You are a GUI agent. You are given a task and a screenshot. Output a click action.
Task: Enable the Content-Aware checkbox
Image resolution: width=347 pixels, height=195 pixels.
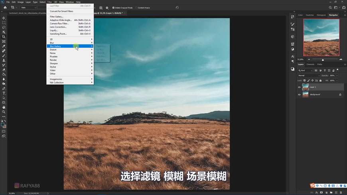tap(136, 8)
